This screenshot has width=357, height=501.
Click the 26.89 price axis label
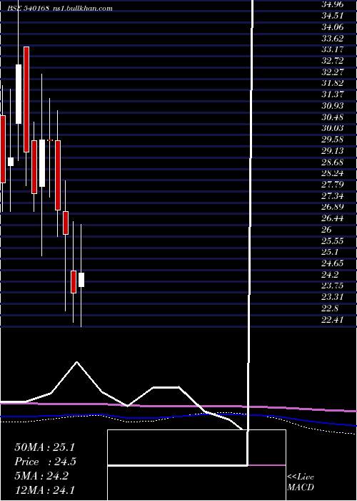[332, 207]
